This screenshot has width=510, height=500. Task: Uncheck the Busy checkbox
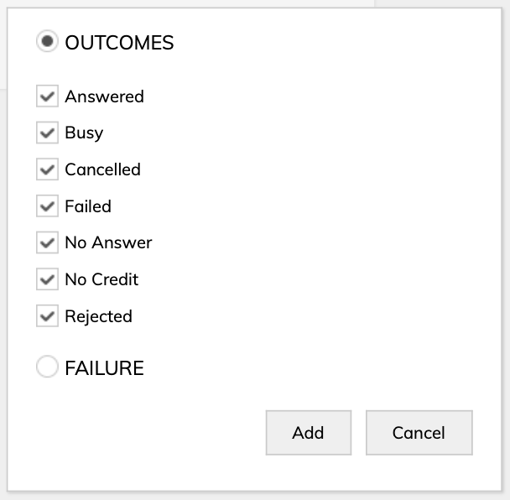47,133
